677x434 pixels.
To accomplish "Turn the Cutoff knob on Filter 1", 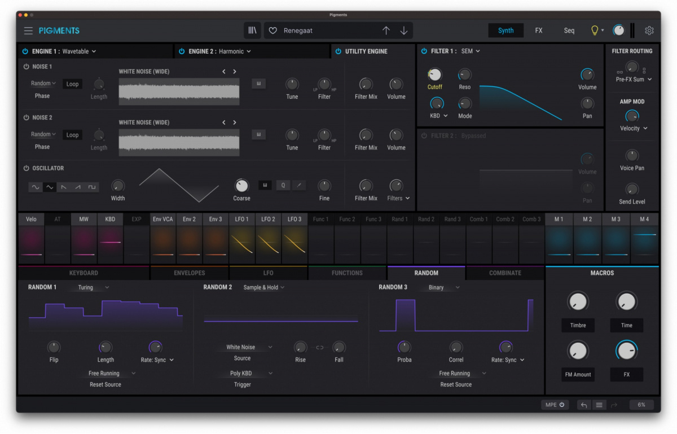I will pos(435,74).
